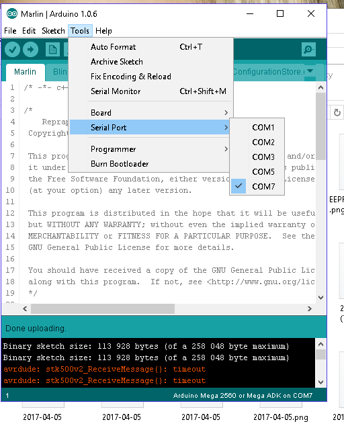The width and height of the screenshot is (344, 422).
Task: Click the Upload arrow toolbar icon
Action: pyautogui.click(x=30, y=49)
